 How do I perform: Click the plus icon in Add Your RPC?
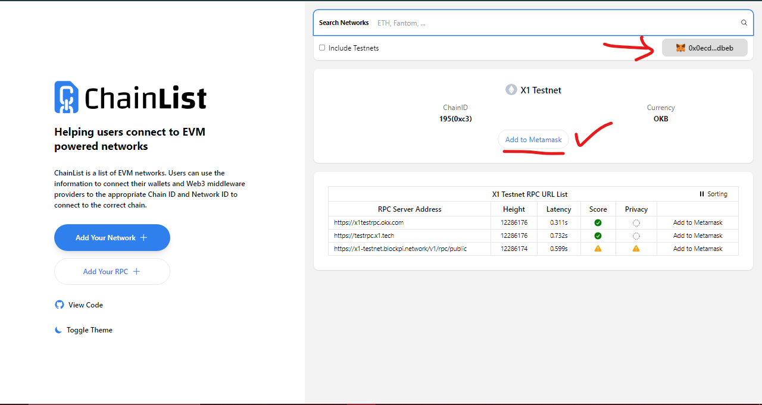coord(136,272)
